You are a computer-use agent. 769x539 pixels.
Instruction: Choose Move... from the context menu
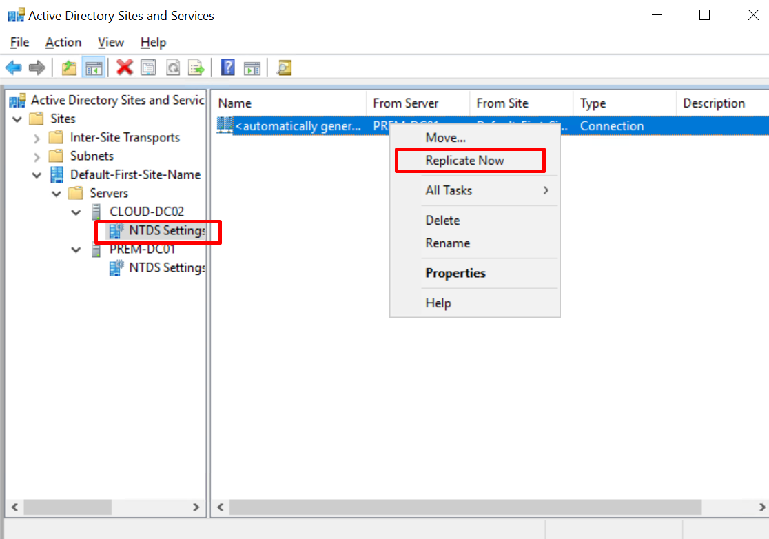(x=475, y=137)
